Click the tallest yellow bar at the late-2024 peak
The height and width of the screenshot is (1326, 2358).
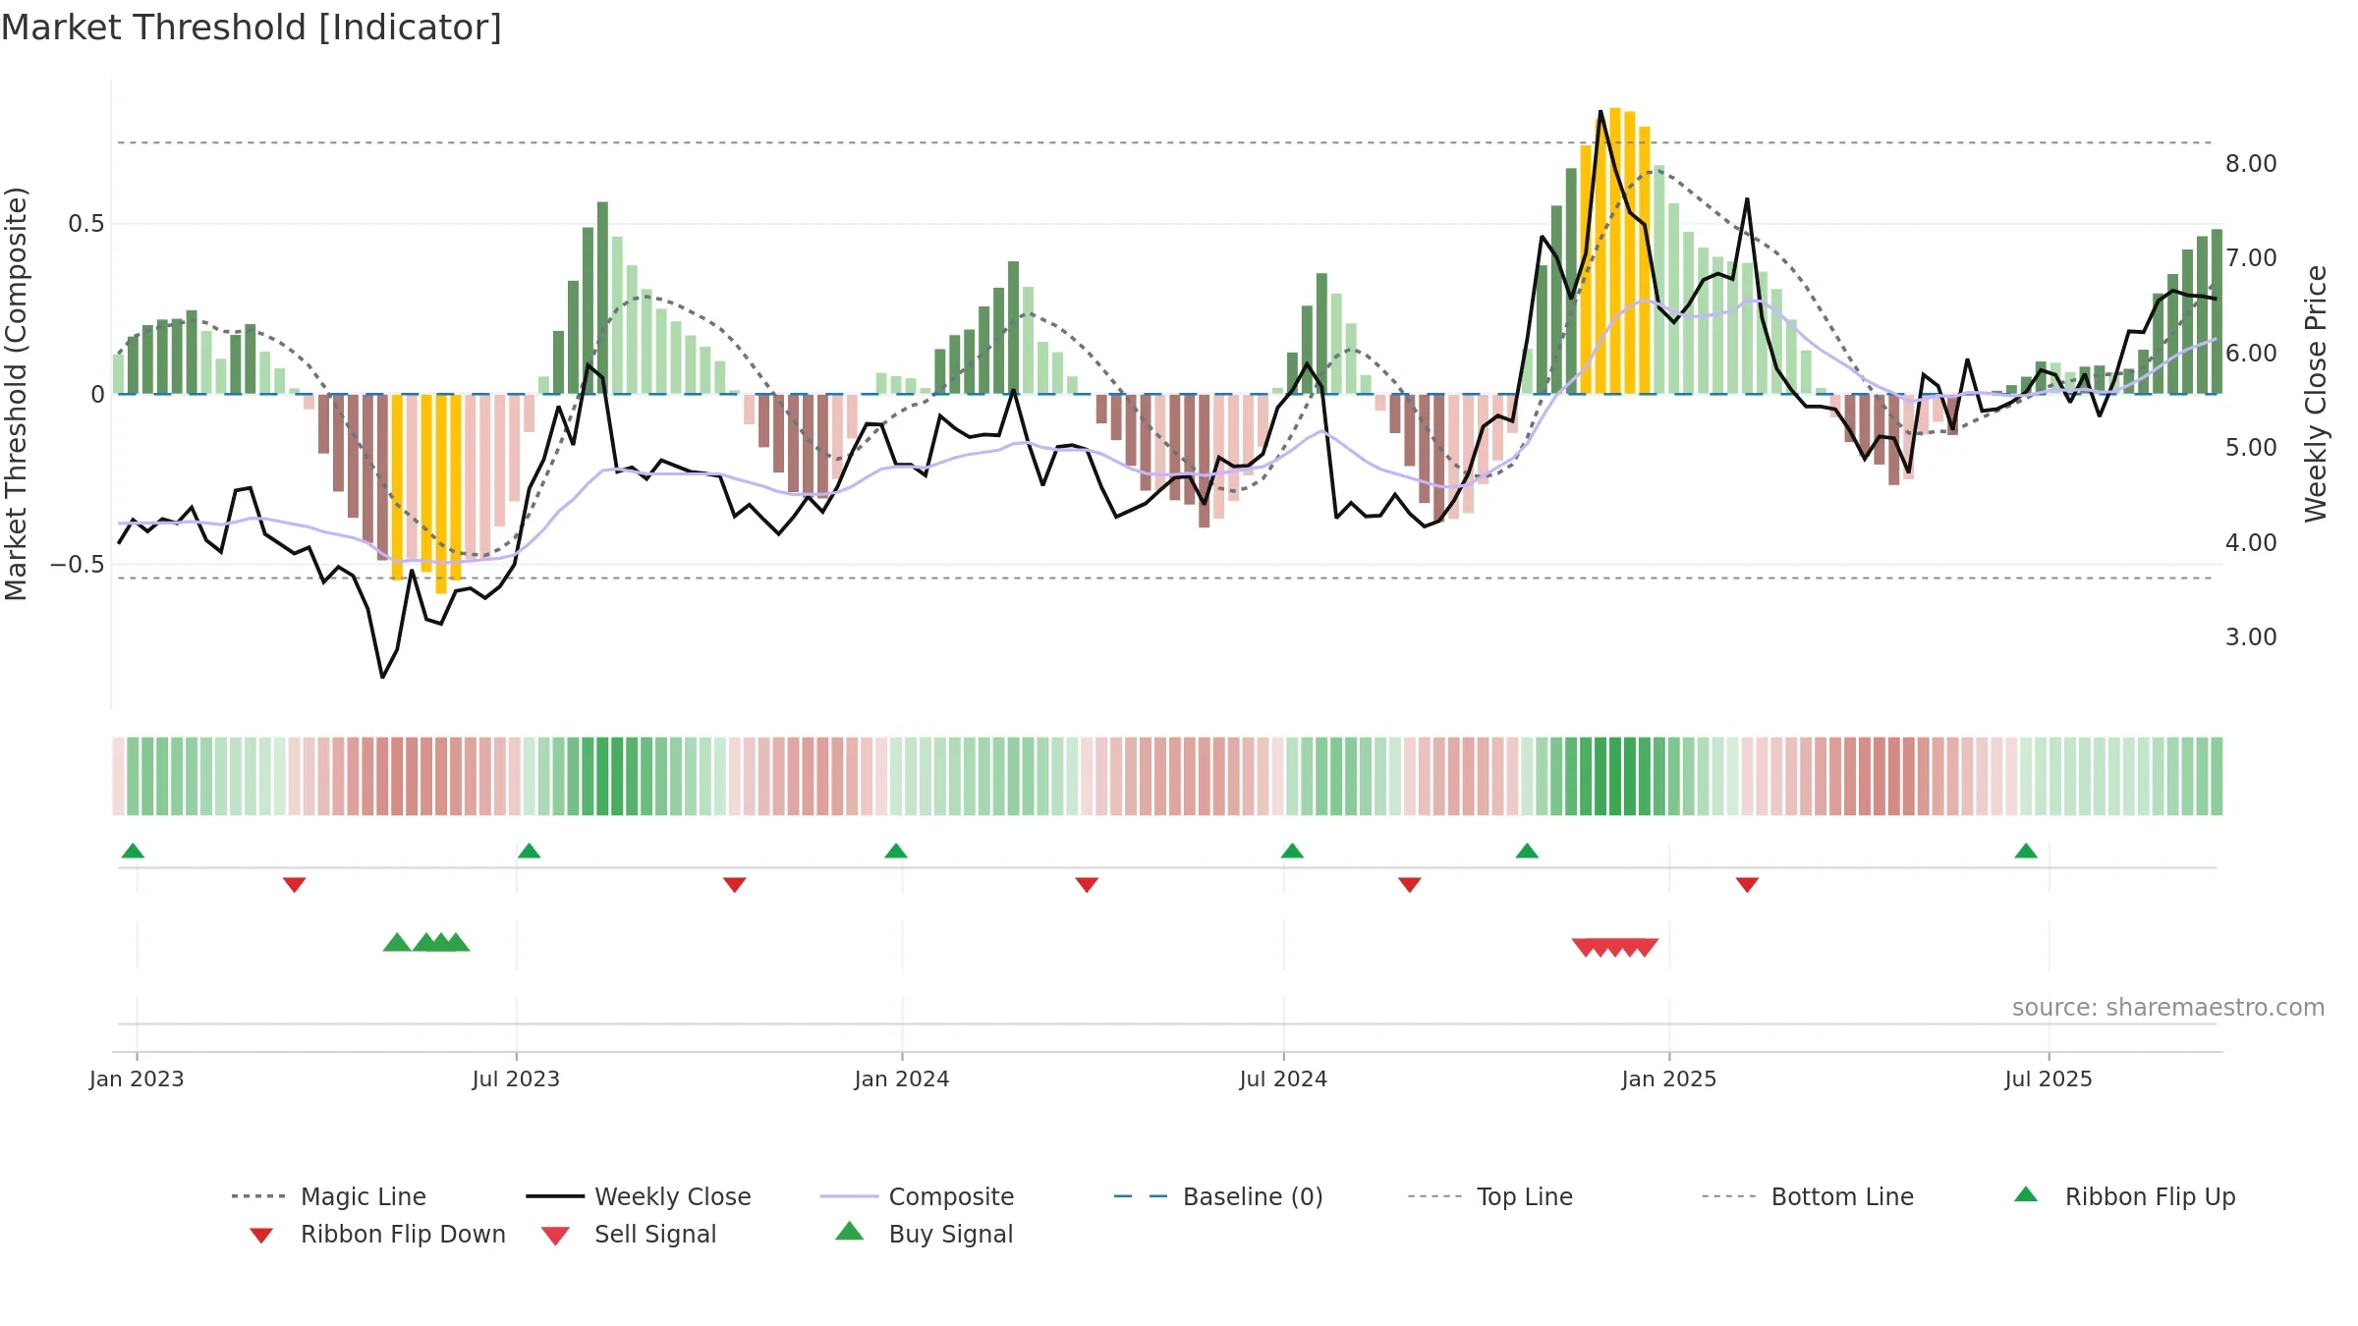point(1615,250)
